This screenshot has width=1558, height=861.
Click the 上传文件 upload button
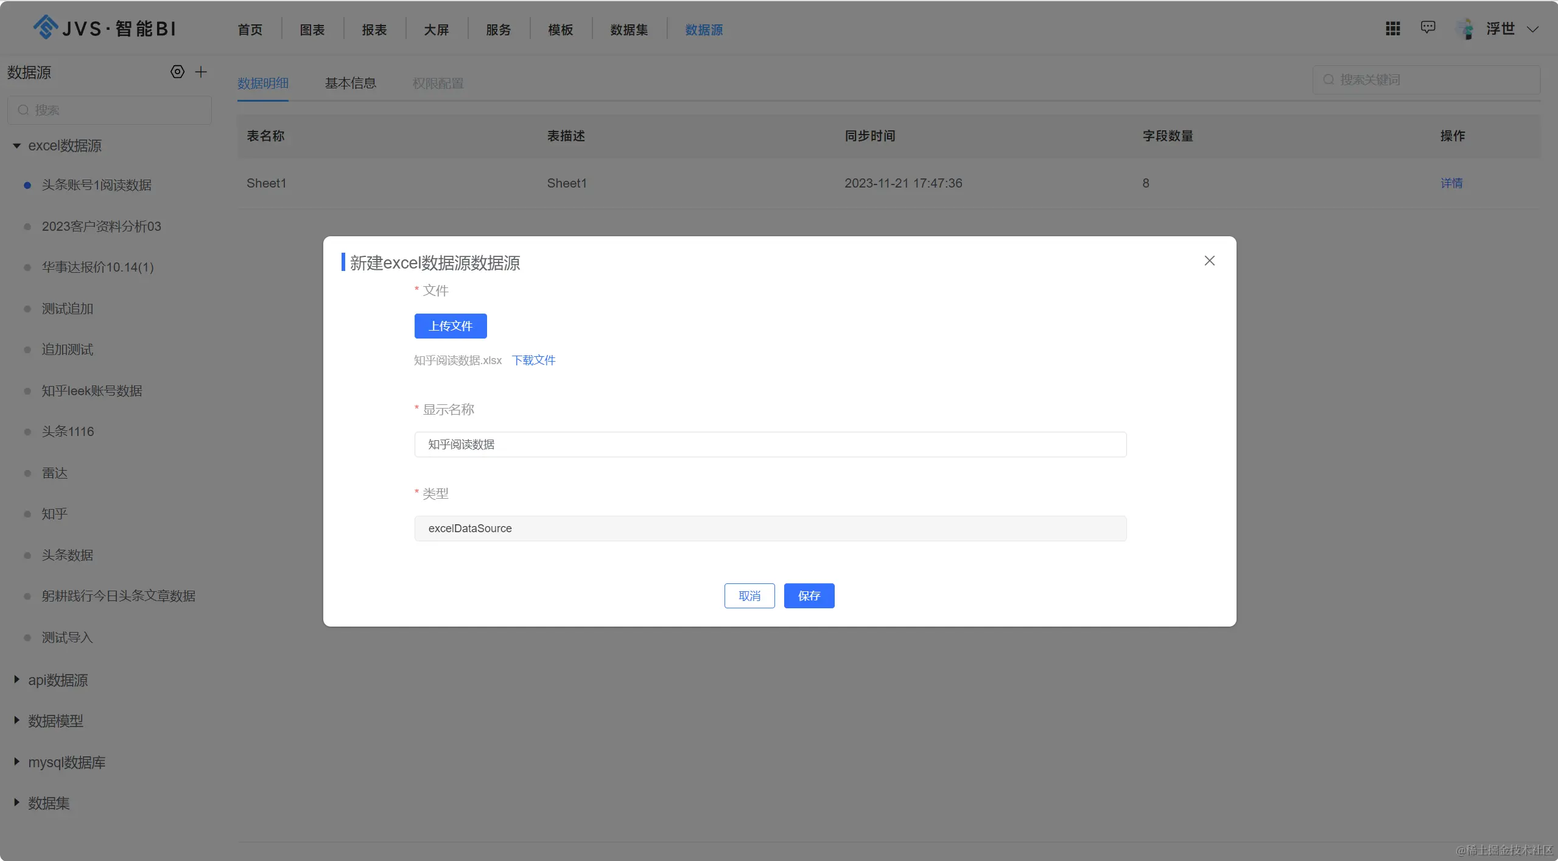450,326
